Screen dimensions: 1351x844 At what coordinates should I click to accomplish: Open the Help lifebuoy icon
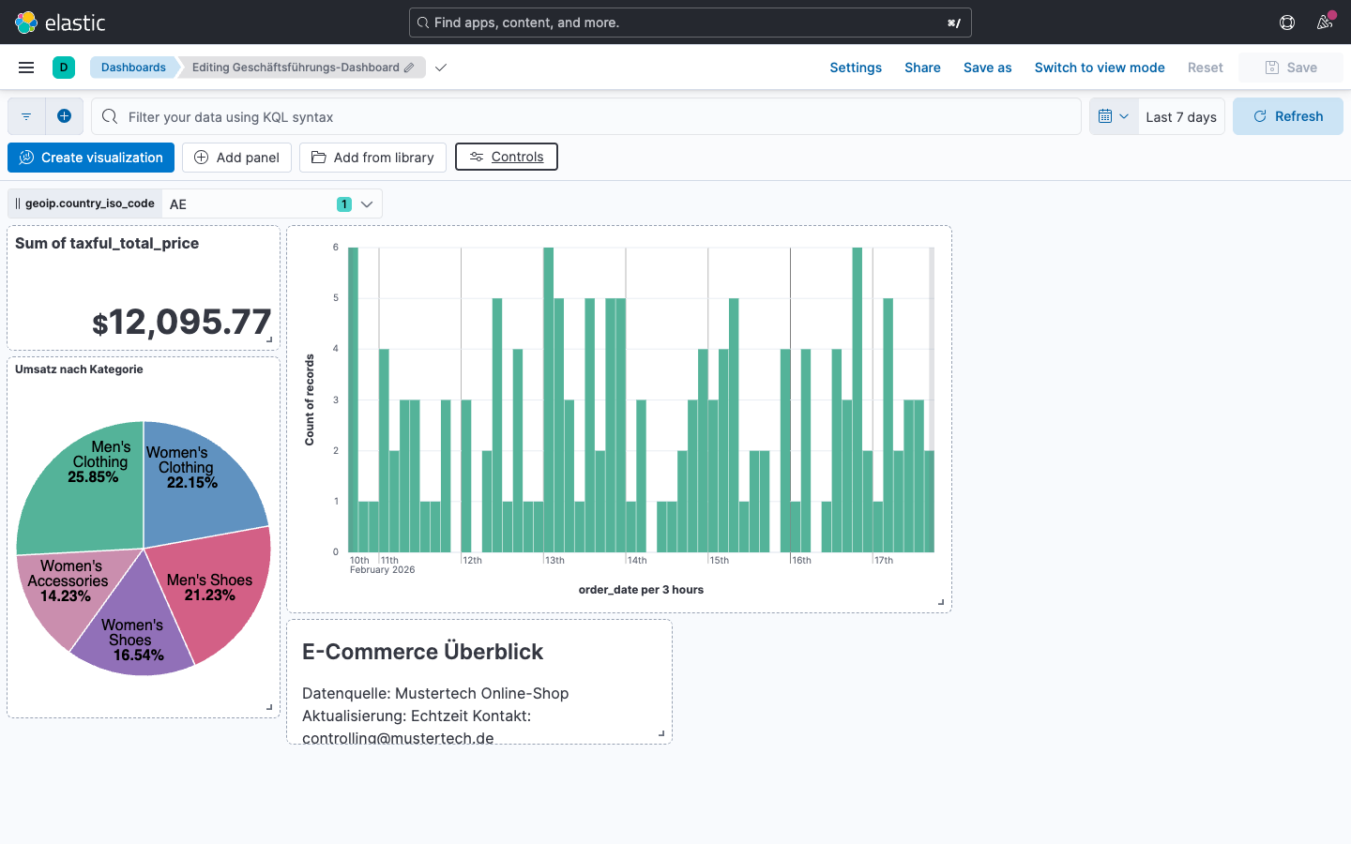[1286, 22]
